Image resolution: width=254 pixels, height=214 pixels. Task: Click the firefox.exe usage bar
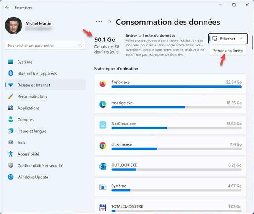click(x=176, y=87)
